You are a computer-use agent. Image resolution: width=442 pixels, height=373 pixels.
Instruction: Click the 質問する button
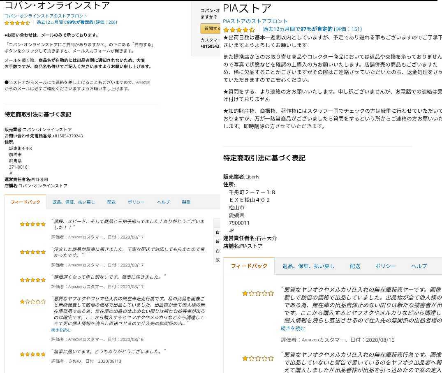[211, 28]
